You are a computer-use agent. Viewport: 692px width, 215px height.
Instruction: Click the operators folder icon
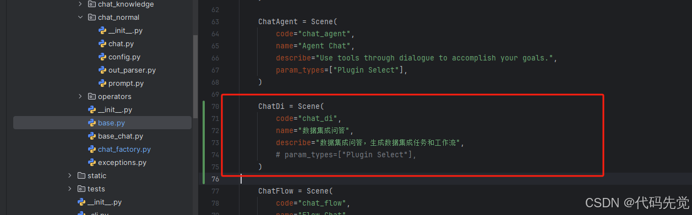click(x=92, y=97)
